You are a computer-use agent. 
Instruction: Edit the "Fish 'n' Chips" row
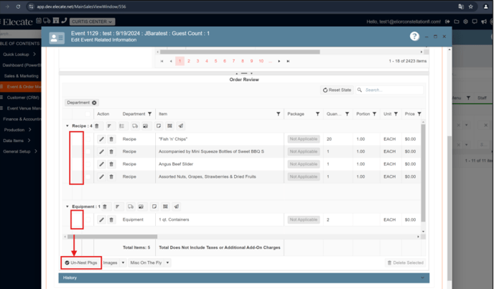tap(101, 139)
